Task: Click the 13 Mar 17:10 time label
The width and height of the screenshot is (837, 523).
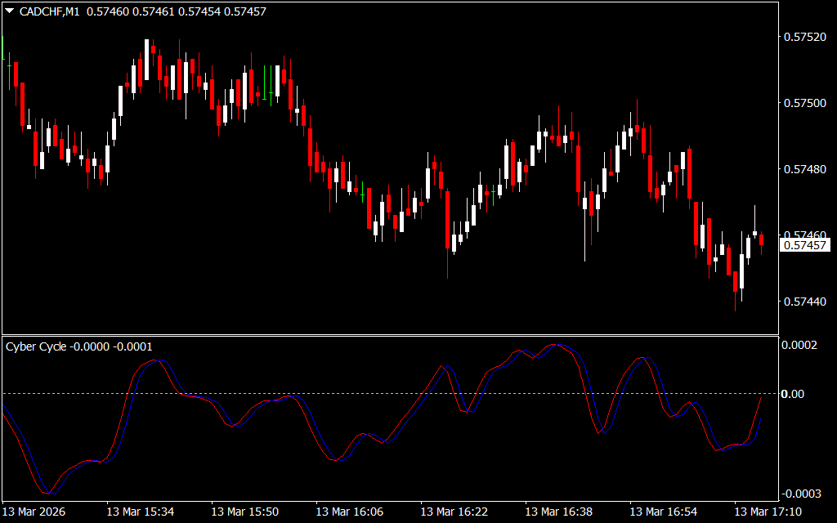Action: coord(768,512)
